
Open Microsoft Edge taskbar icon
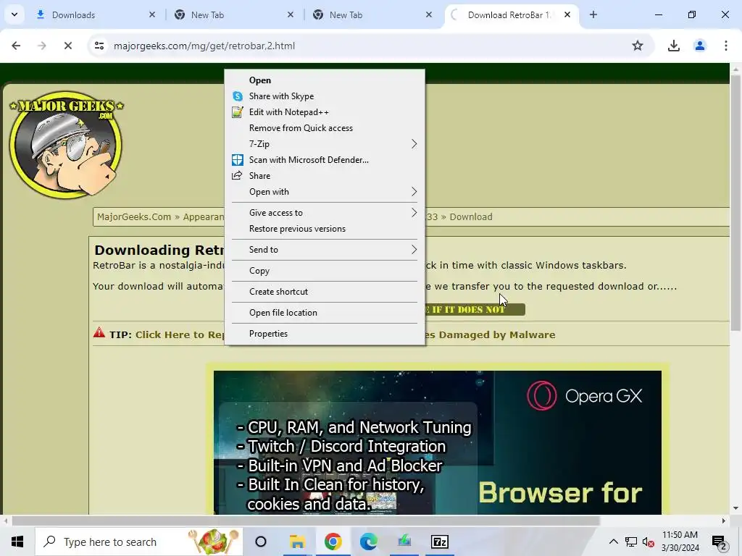369,542
